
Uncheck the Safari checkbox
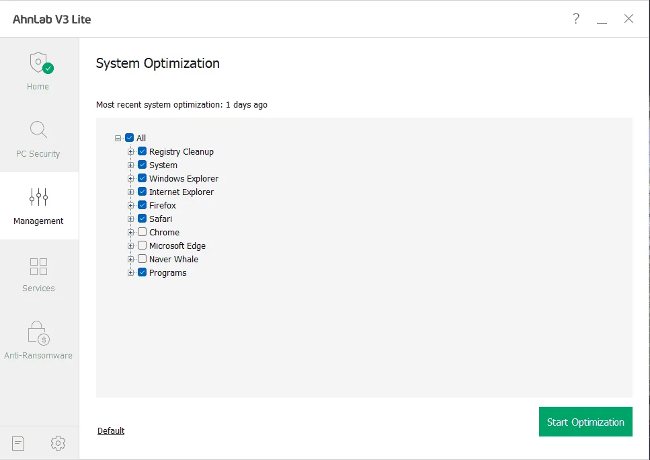(143, 219)
